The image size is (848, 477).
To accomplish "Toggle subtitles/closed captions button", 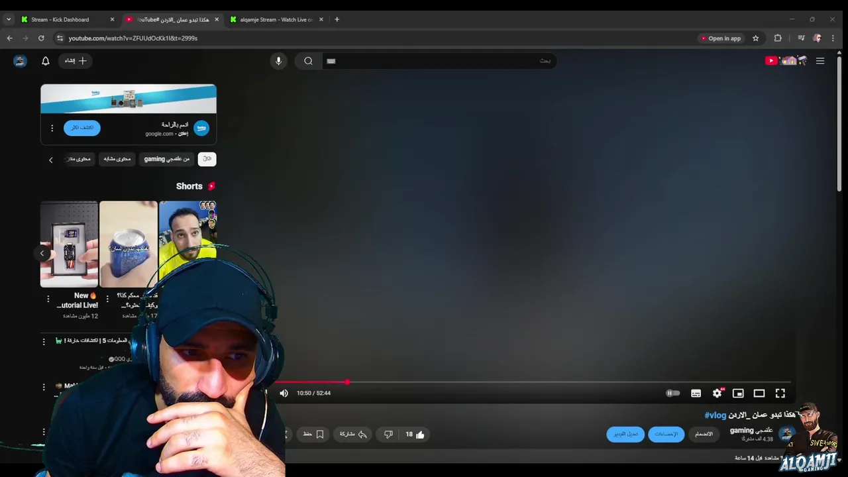I will (696, 393).
